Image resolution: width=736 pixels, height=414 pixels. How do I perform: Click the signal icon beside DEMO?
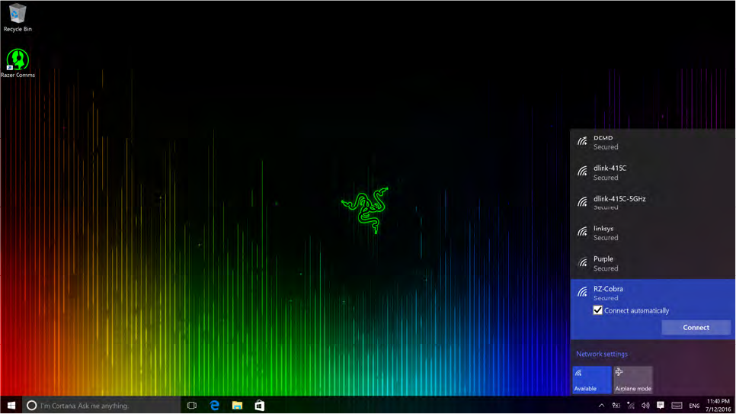[x=582, y=141]
